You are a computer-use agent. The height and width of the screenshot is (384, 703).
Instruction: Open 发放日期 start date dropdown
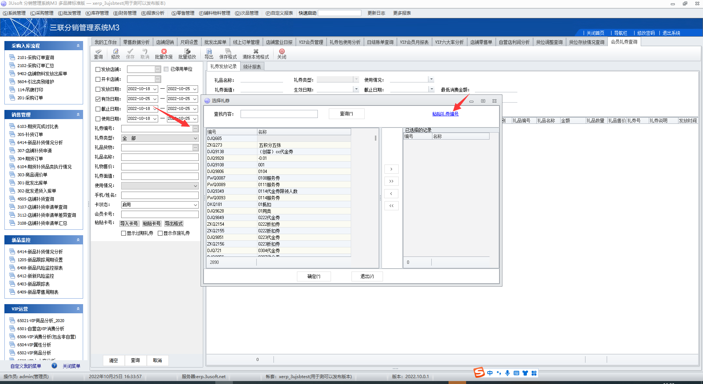coord(155,89)
